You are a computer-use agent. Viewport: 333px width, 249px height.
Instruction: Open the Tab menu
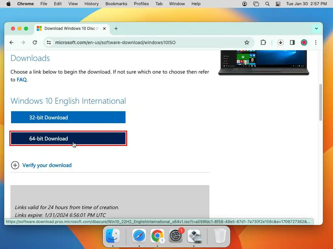click(159, 4)
